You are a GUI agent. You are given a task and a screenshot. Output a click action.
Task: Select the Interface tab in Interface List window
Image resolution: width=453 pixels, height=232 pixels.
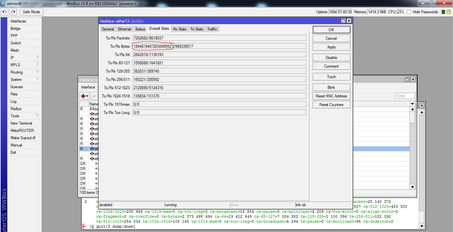pyautogui.click(x=88, y=87)
